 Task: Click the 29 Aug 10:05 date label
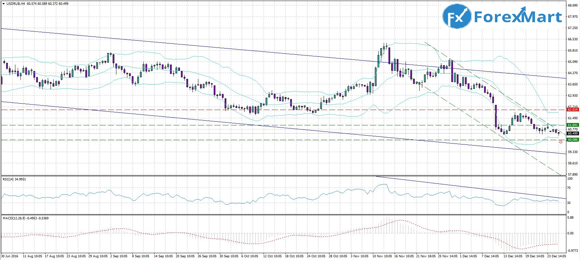tap(98, 256)
